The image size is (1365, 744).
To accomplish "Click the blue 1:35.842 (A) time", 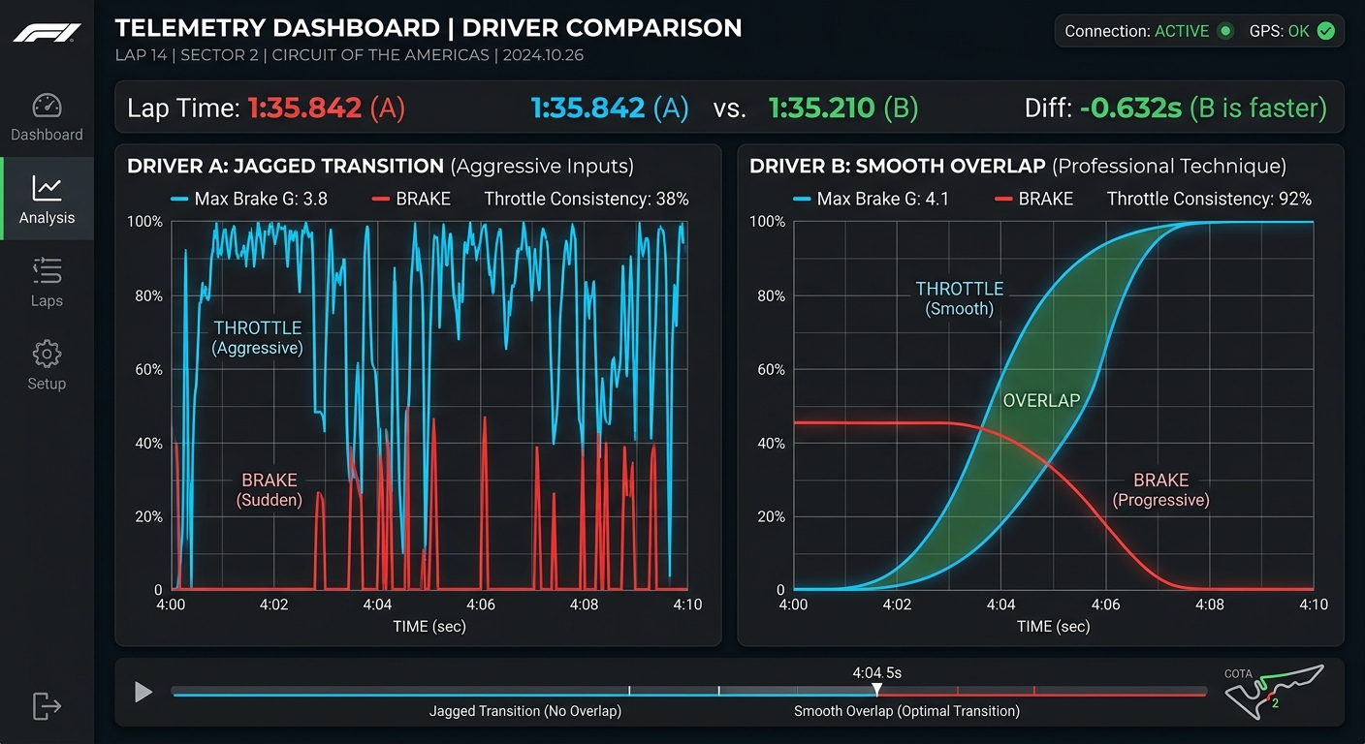I will [x=611, y=108].
